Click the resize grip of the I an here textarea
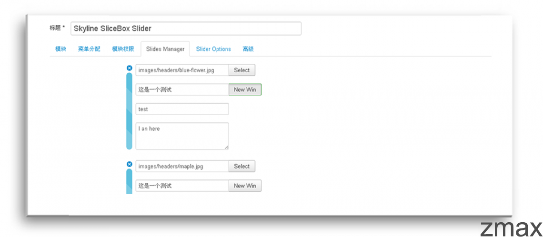This screenshot has width=543, height=237. tap(226, 147)
